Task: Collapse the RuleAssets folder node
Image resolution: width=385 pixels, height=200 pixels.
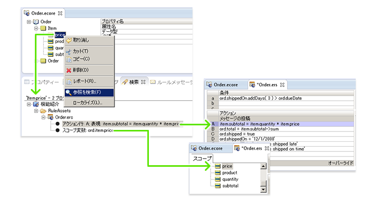Action: (36, 111)
